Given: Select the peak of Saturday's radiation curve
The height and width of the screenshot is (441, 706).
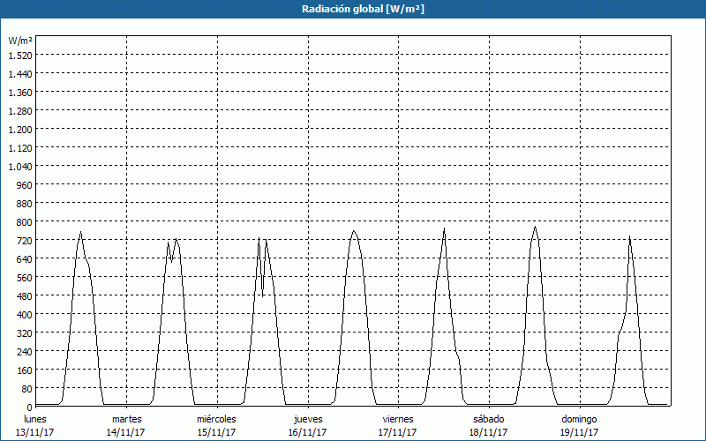Looking at the screenshot, I should pyautogui.click(x=535, y=228).
